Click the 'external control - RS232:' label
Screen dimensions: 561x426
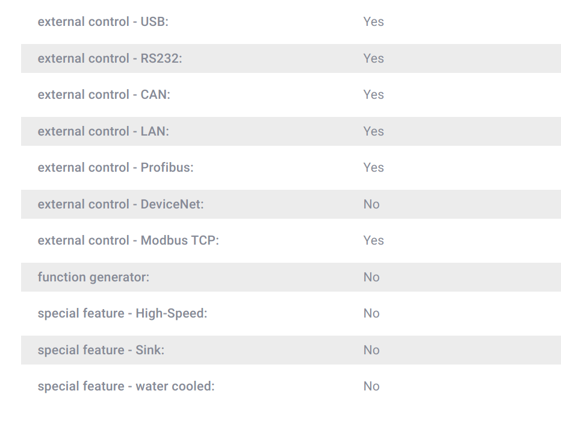pos(110,58)
